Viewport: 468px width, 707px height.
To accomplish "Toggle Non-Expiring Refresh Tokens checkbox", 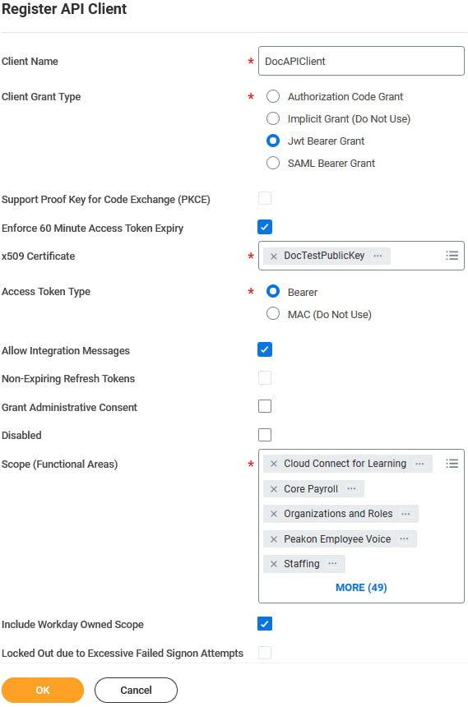I will pyautogui.click(x=265, y=378).
